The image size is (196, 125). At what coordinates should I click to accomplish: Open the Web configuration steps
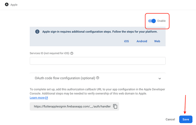coord(157,41)
